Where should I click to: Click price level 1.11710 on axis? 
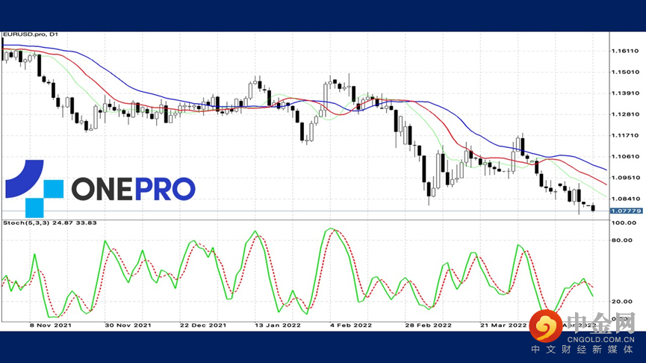point(625,135)
